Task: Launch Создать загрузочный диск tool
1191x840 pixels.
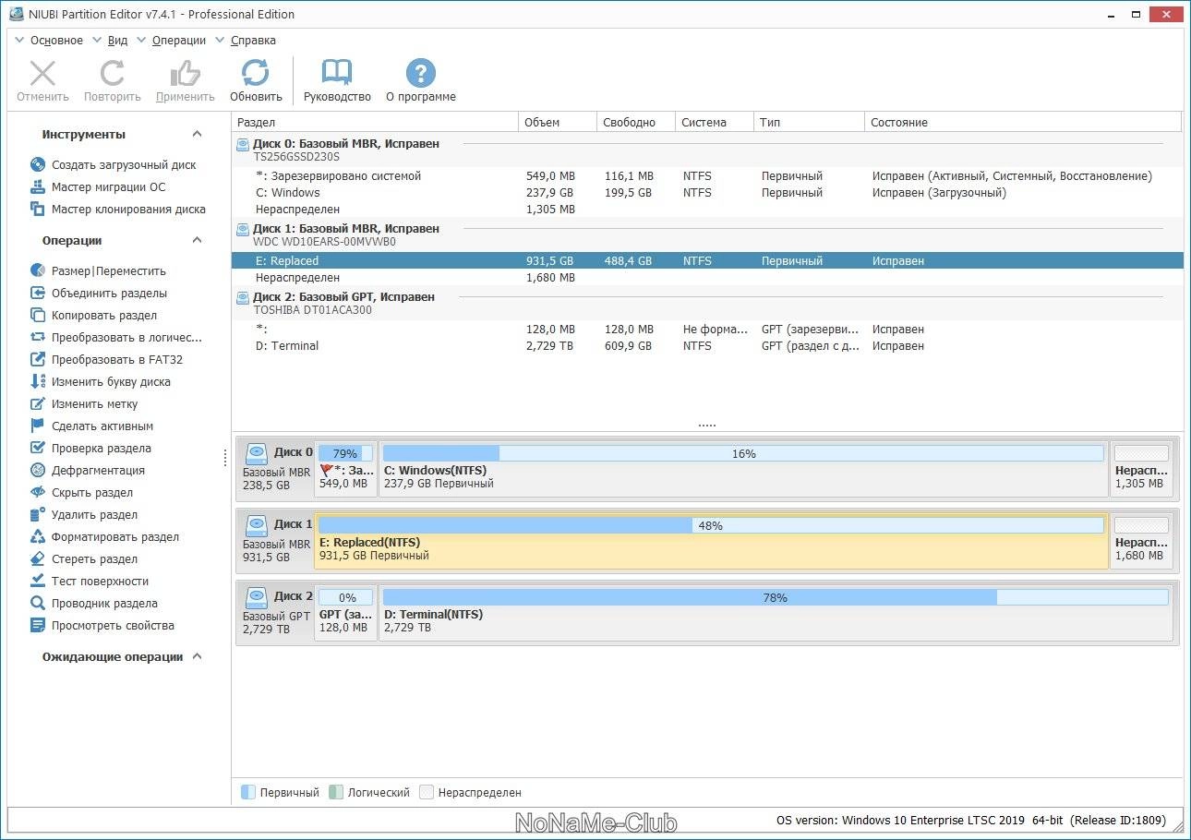Action: 114,165
